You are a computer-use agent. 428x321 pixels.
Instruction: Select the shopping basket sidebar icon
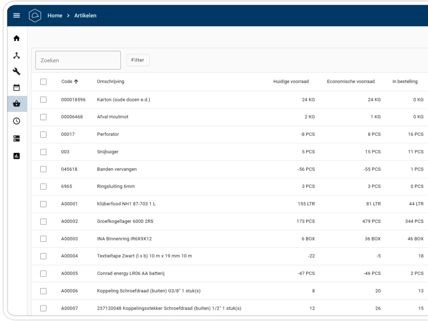[x=16, y=104]
